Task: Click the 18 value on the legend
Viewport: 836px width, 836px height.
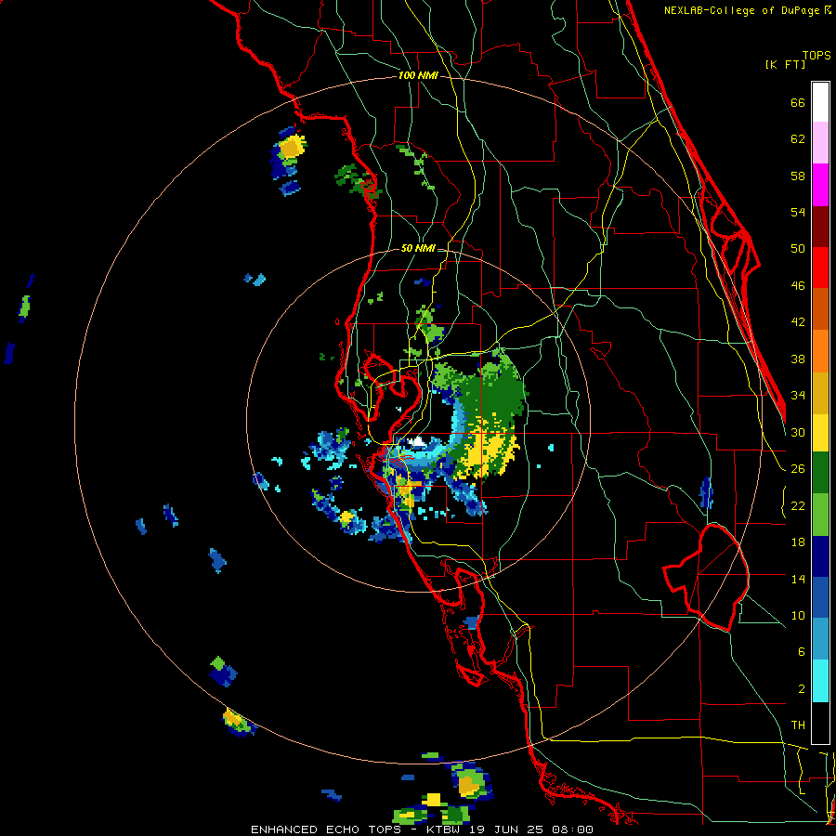Action: (798, 542)
